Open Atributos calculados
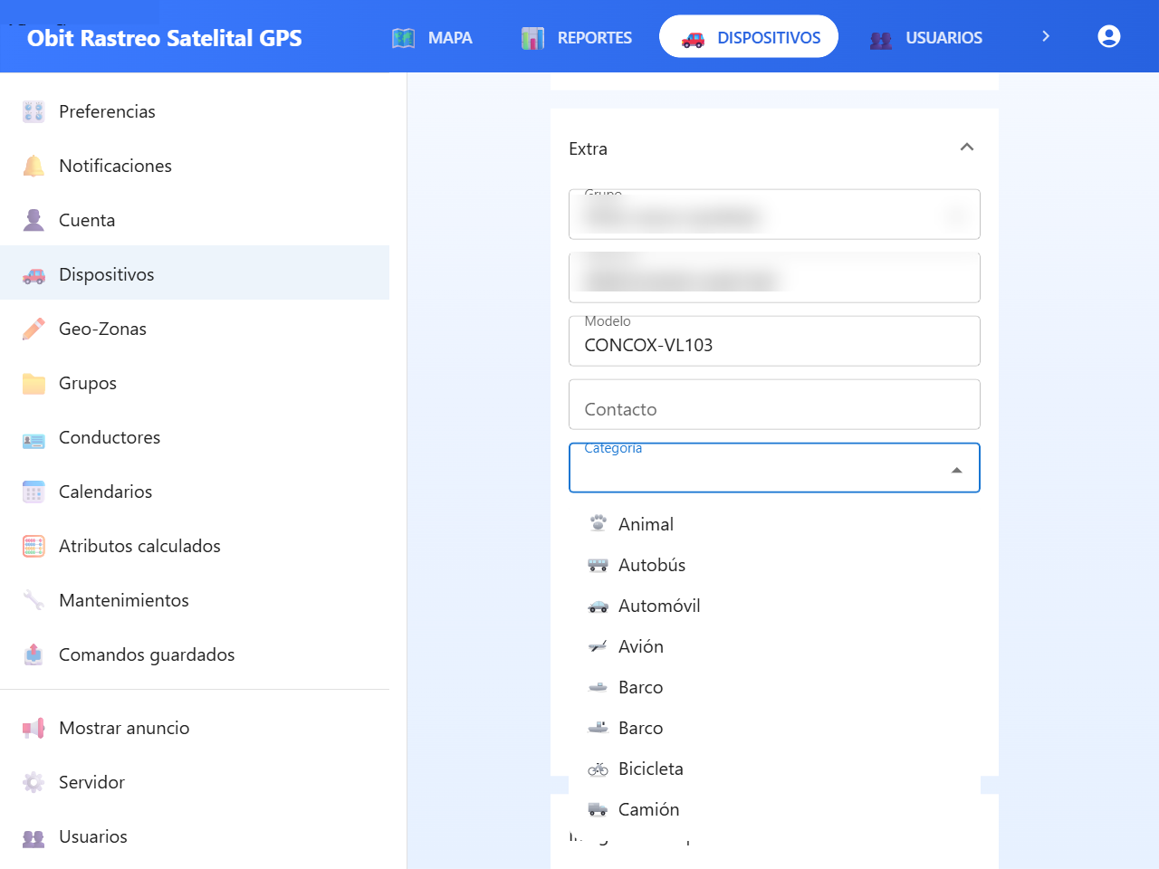 point(195,546)
